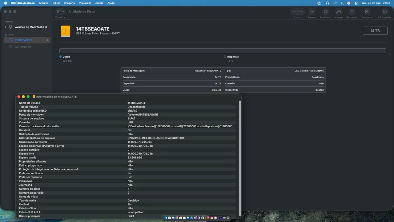Click the Creative Cloud icon in the menu bar
The image size is (394, 222).
coord(320,3)
